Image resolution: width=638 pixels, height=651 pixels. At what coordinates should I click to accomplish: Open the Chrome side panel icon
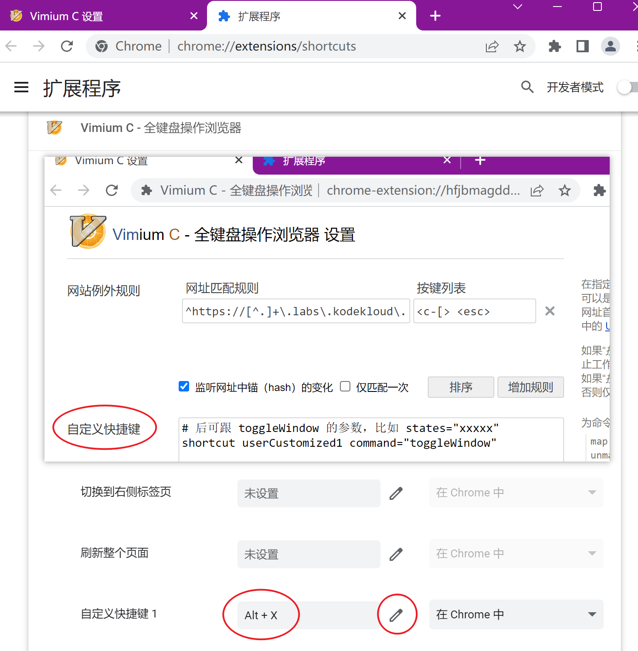click(582, 46)
